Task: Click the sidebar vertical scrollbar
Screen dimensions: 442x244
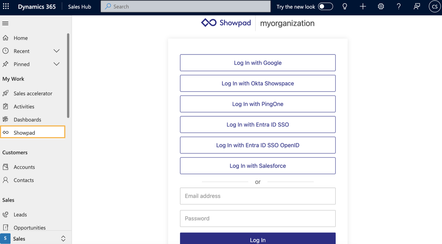Action: 68,76
